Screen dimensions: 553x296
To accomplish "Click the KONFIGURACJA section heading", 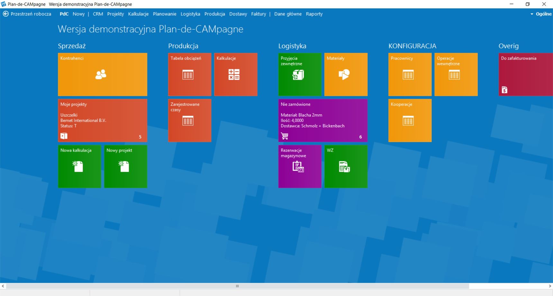I will [412, 46].
